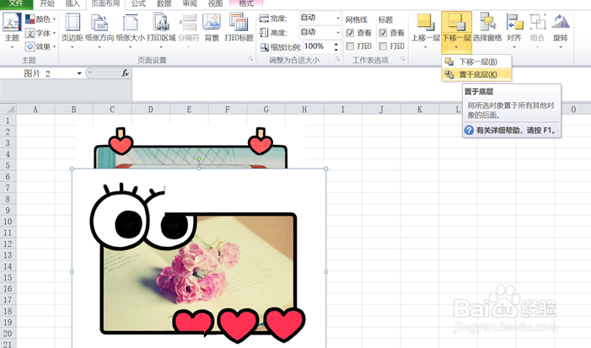Click the 颜色 theme colors icon

[x=30, y=19]
